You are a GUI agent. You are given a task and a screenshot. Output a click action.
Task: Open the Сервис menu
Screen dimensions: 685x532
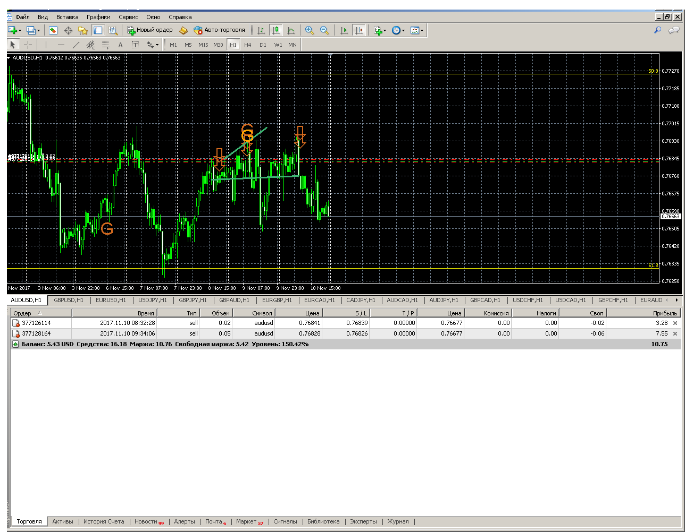click(129, 16)
